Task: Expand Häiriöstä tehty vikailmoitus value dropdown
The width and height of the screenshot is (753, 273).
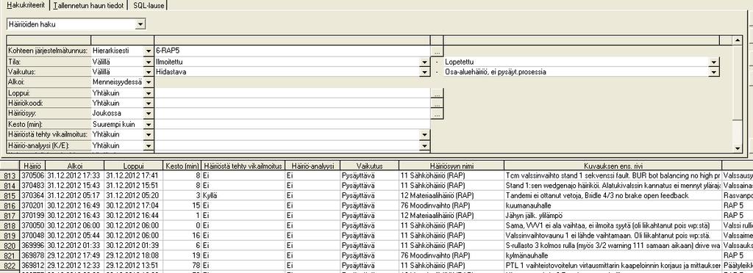Action: pos(424,135)
